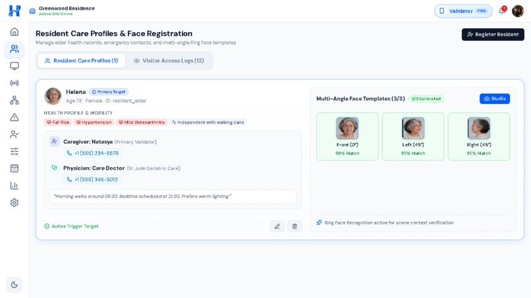Open the broadcast sensors icon in sidebar
Screen dimensions: 531x298
pyautogui.click(x=14, y=83)
